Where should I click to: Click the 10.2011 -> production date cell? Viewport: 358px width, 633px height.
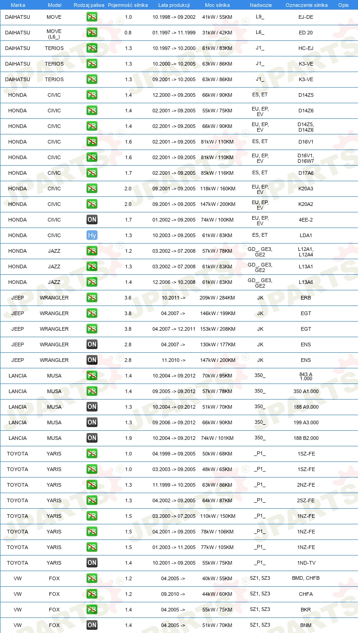174,298
